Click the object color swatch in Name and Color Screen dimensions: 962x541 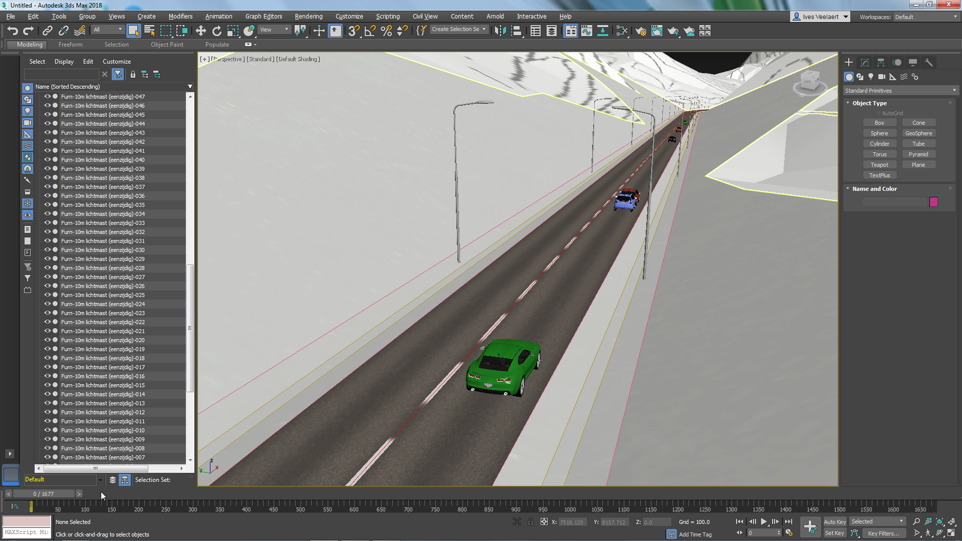coord(933,201)
